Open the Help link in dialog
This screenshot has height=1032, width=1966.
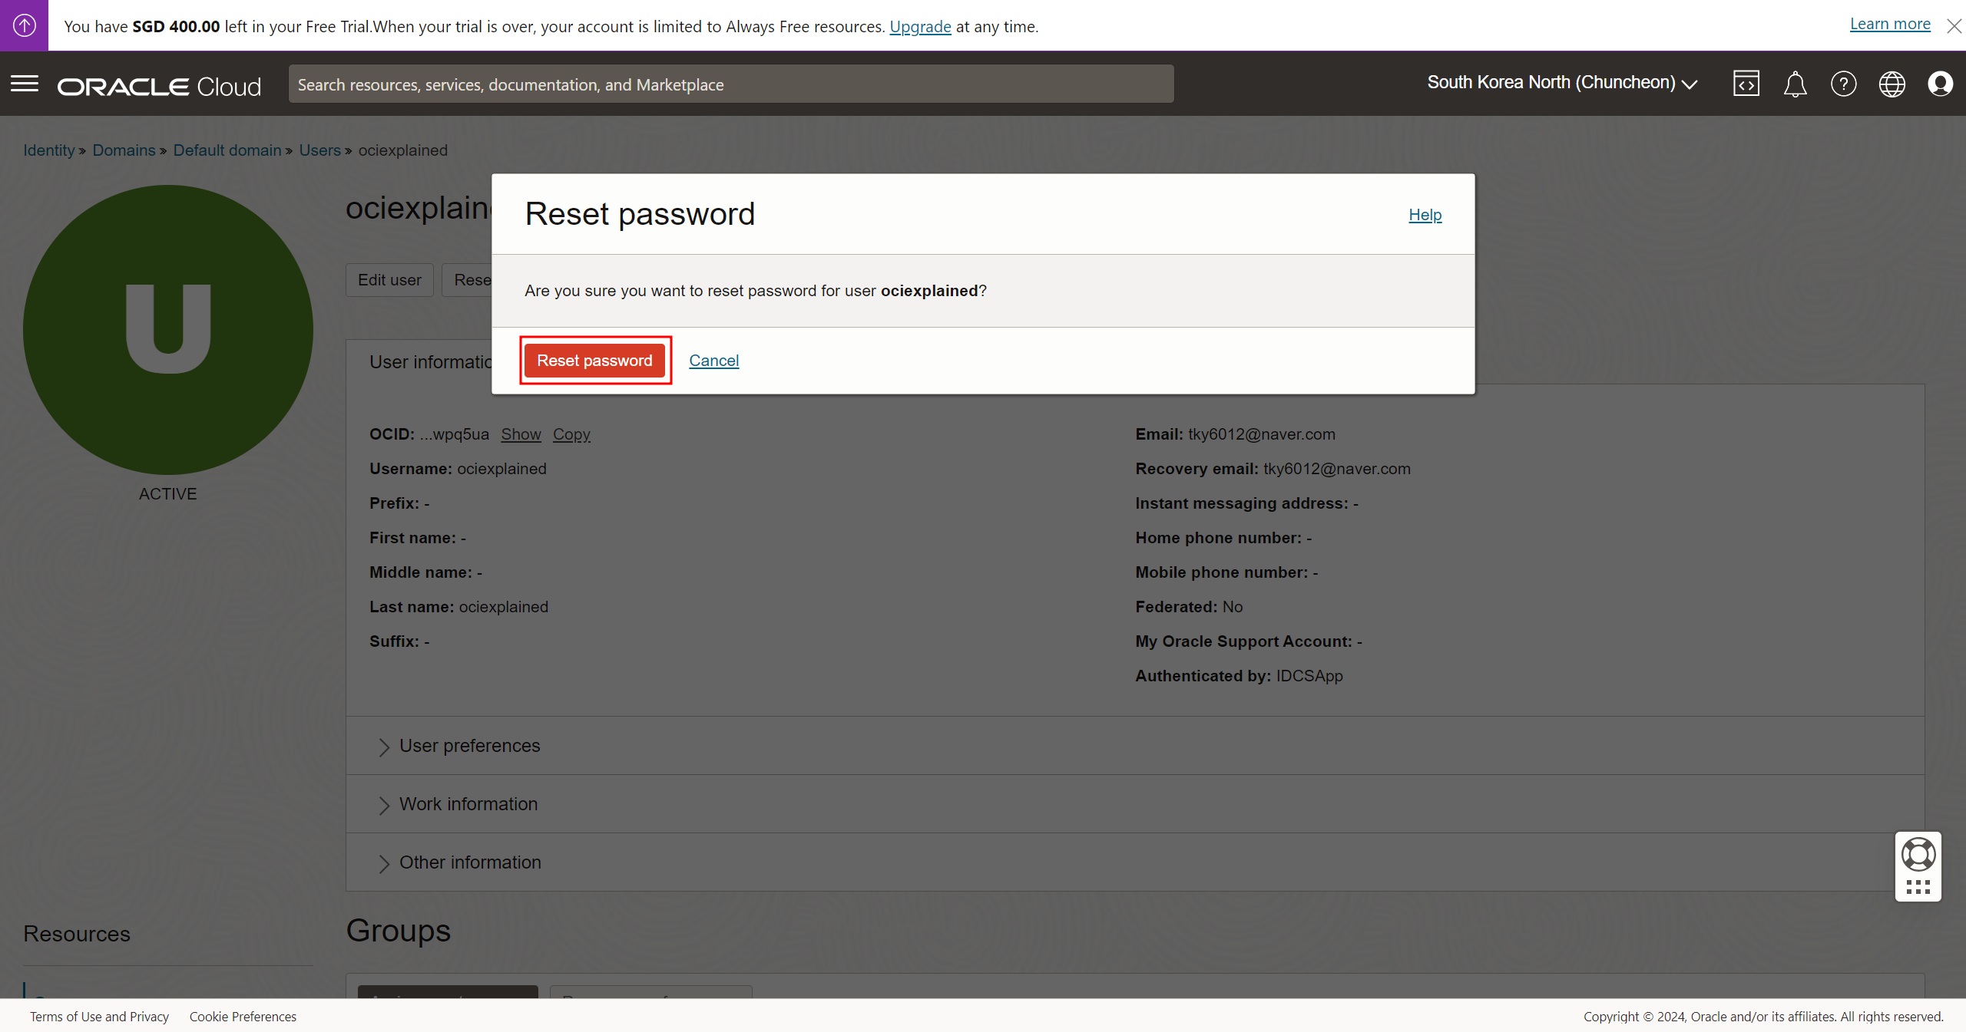click(x=1425, y=215)
